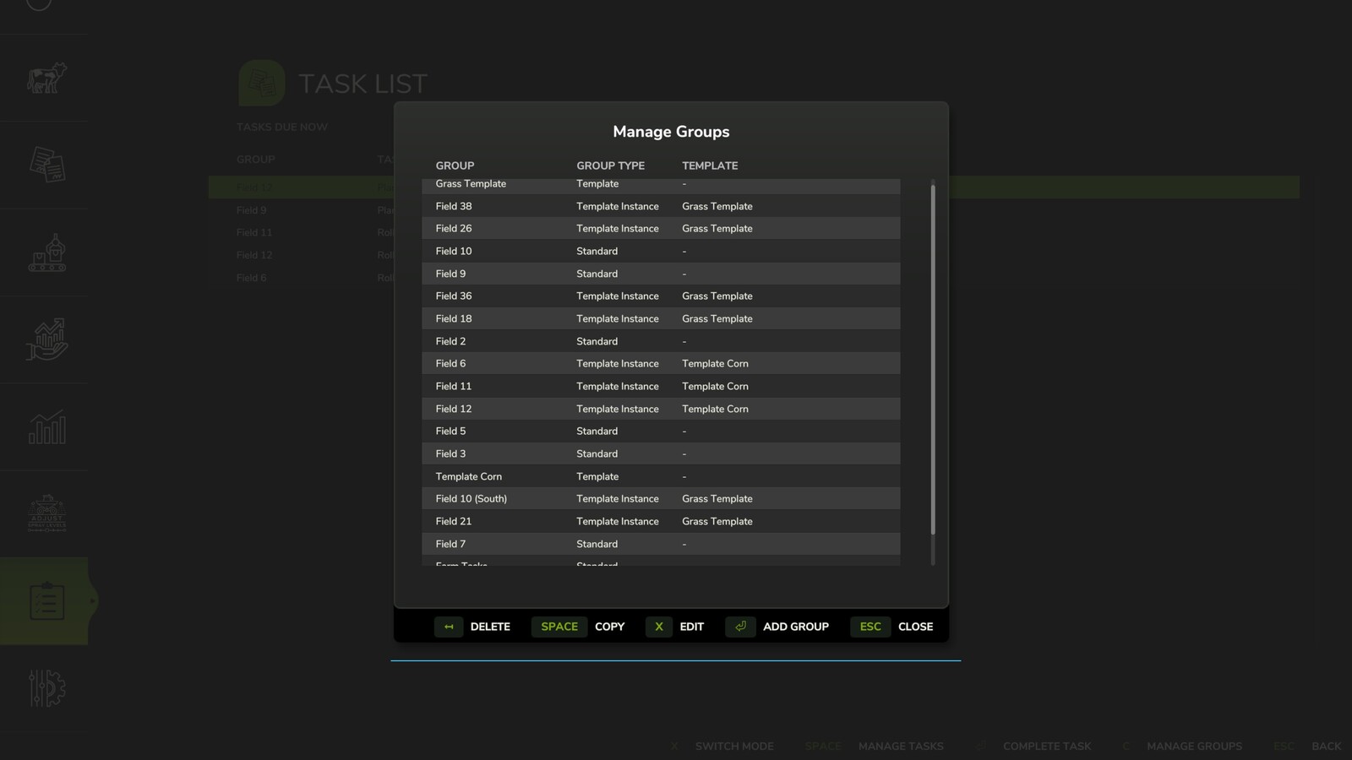The image size is (1352, 760).
Task: Select the Field 10 (South) row
Action: (x=591, y=498)
